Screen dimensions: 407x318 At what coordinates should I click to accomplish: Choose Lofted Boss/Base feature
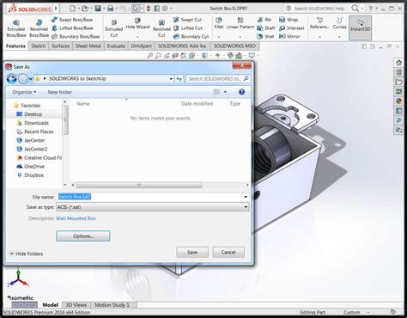(73, 28)
